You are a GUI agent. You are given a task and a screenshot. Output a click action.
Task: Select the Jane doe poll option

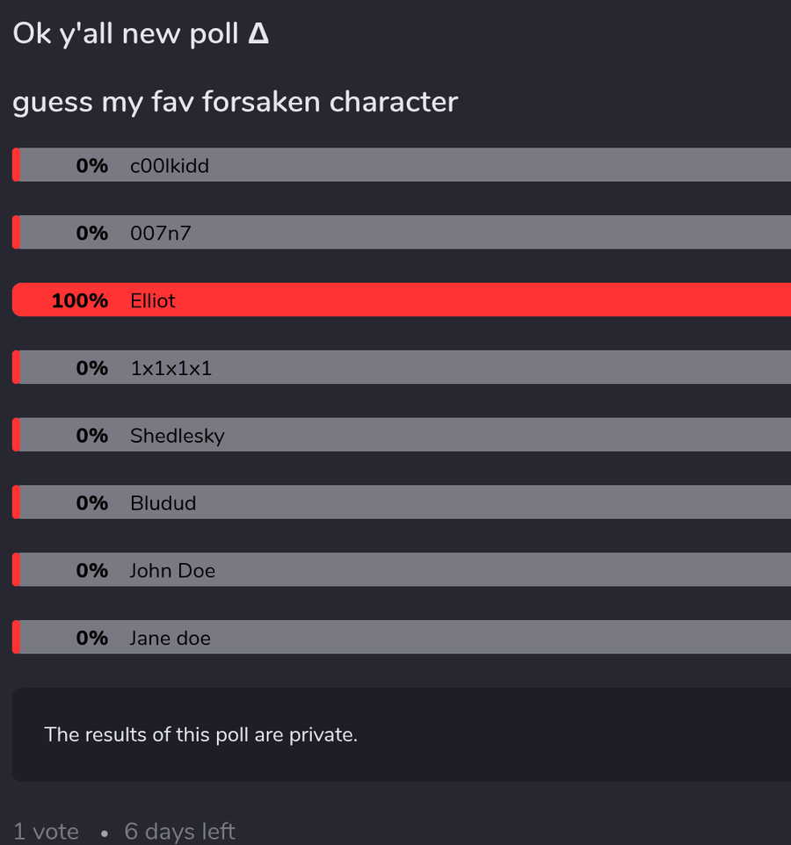(x=401, y=637)
